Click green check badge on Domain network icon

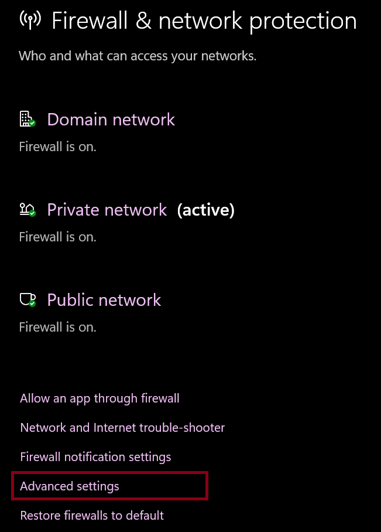[x=33, y=123]
